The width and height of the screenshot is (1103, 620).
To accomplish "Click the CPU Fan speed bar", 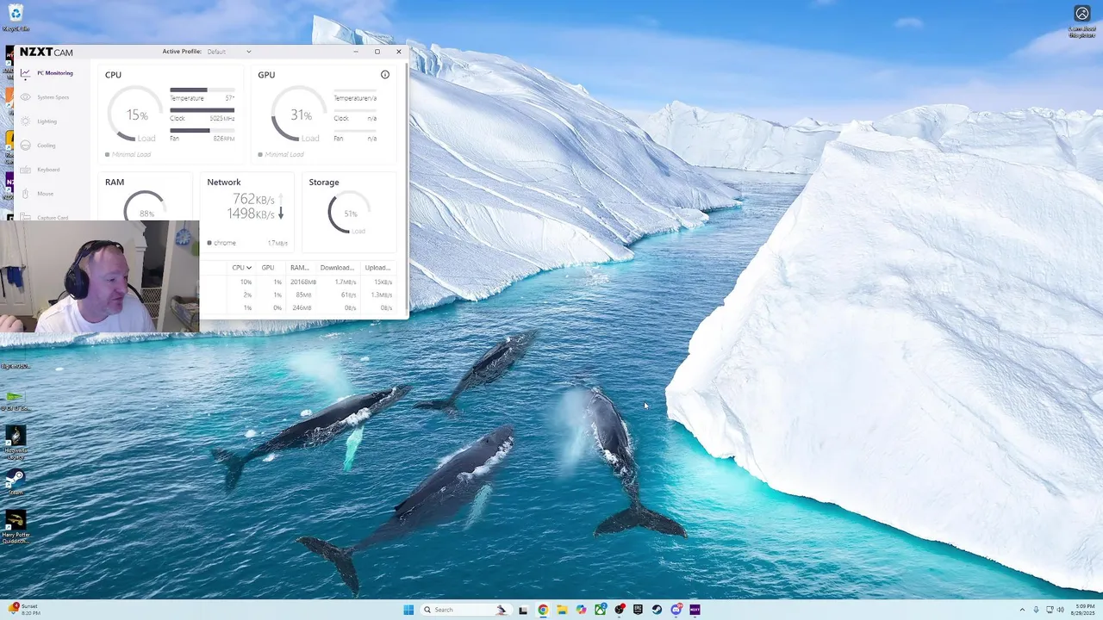I will click(202, 131).
